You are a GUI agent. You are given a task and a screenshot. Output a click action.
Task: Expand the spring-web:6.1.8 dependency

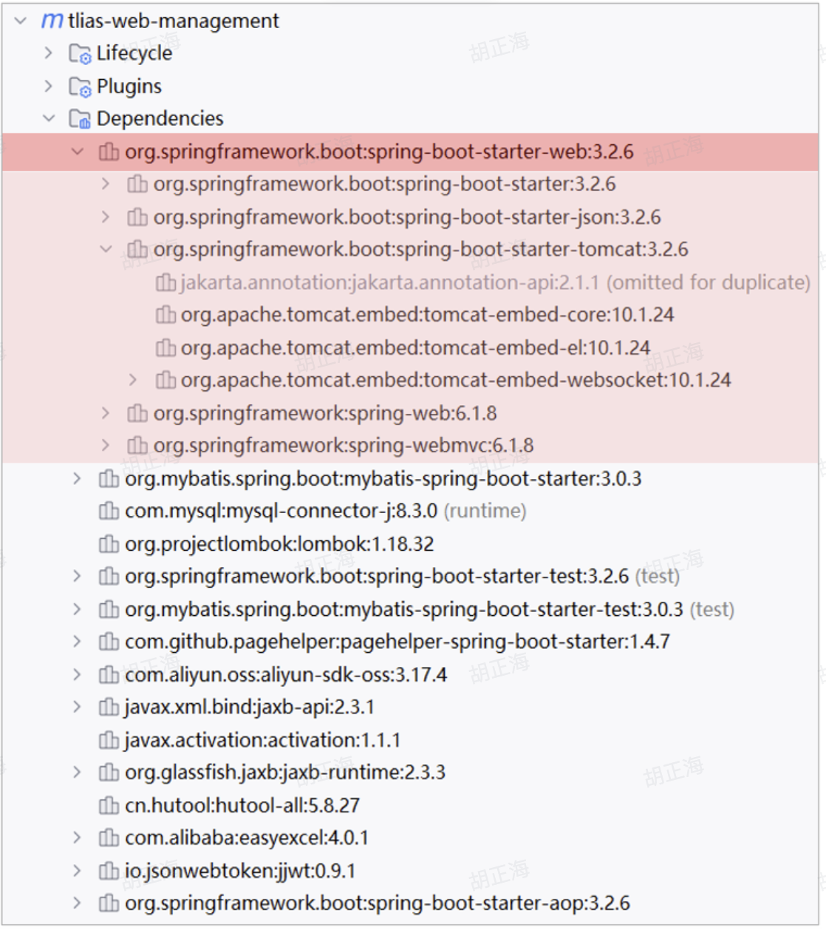[104, 413]
